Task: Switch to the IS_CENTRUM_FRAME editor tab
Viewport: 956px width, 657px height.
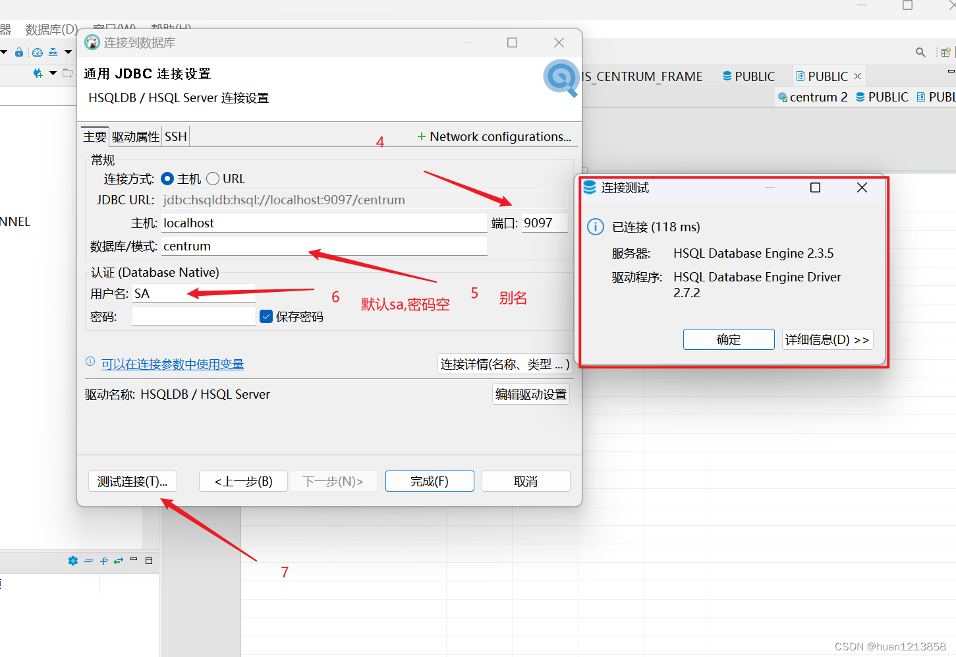Action: (x=642, y=76)
